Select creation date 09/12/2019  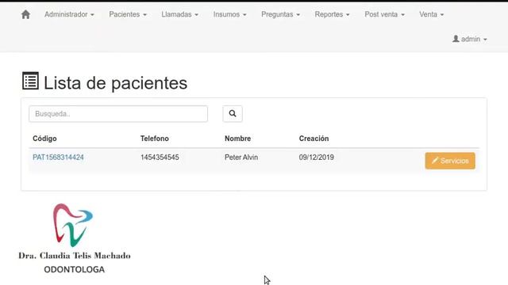(x=317, y=158)
